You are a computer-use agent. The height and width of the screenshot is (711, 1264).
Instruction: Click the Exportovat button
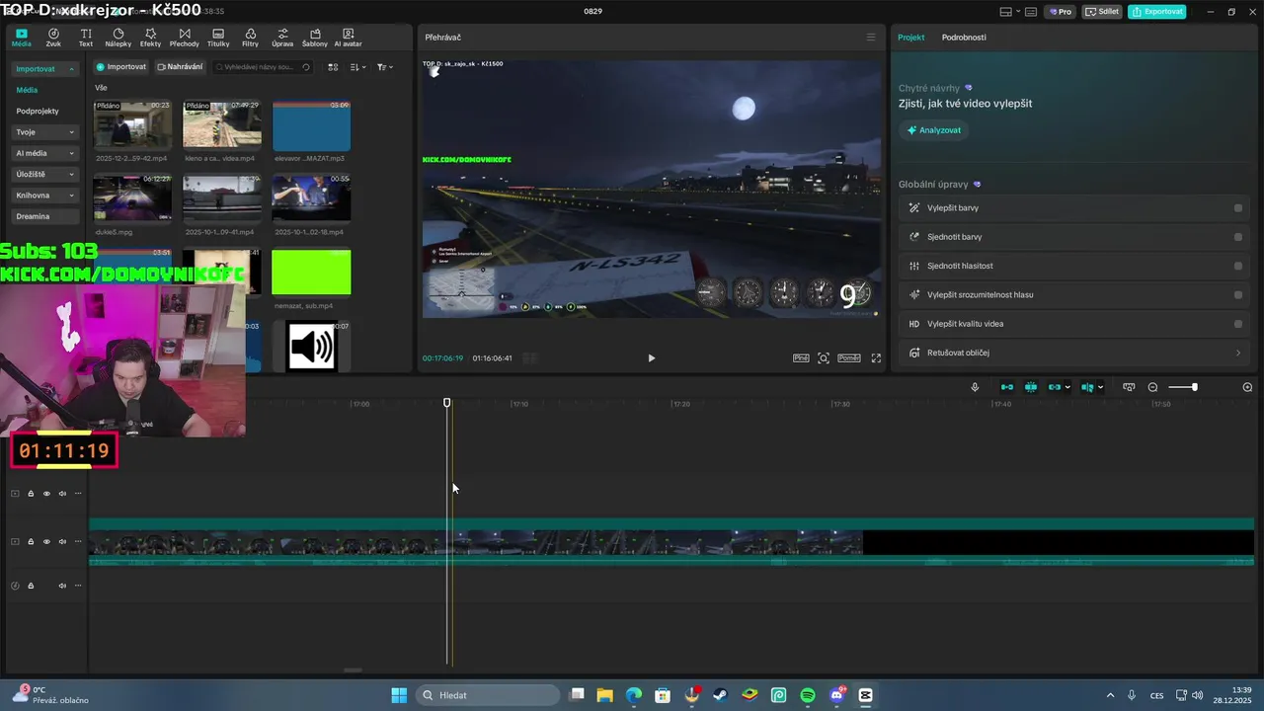(x=1157, y=12)
